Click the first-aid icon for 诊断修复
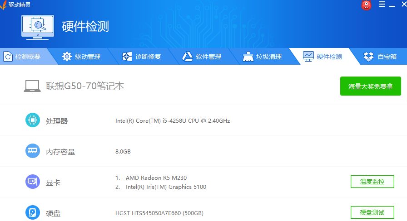Viewport: 407px width, 221px height. [127, 57]
